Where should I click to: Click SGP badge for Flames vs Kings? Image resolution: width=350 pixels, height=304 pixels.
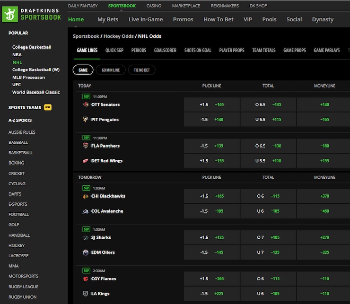click(87, 270)
